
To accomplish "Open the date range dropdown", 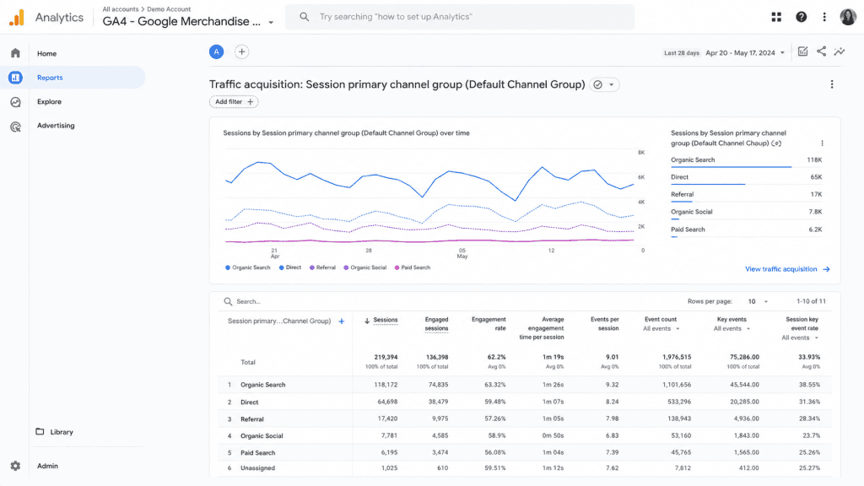I will pos(745,53).
